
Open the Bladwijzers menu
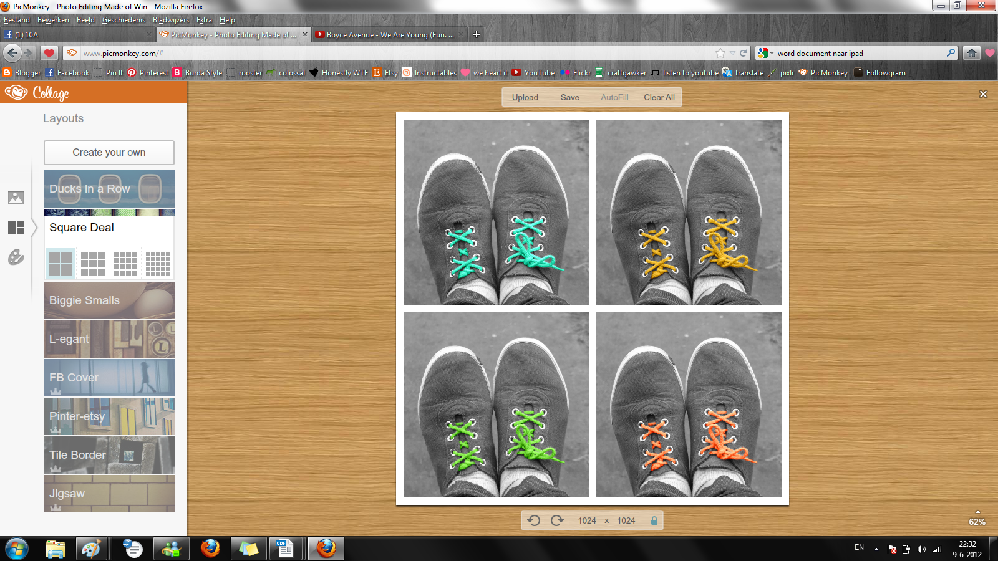[x=171, y=20]
